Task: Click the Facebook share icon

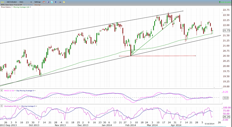Action: (x=56, y=2)
